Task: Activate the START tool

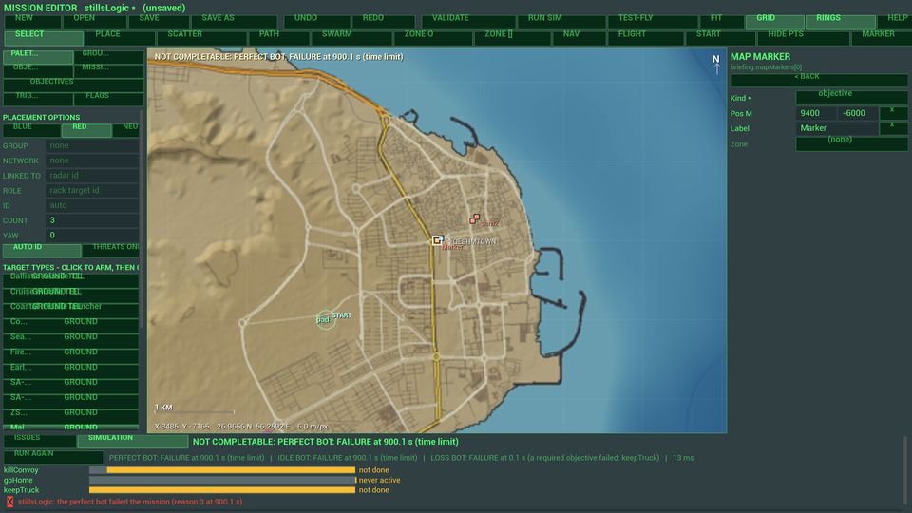Action: point(721,38)
